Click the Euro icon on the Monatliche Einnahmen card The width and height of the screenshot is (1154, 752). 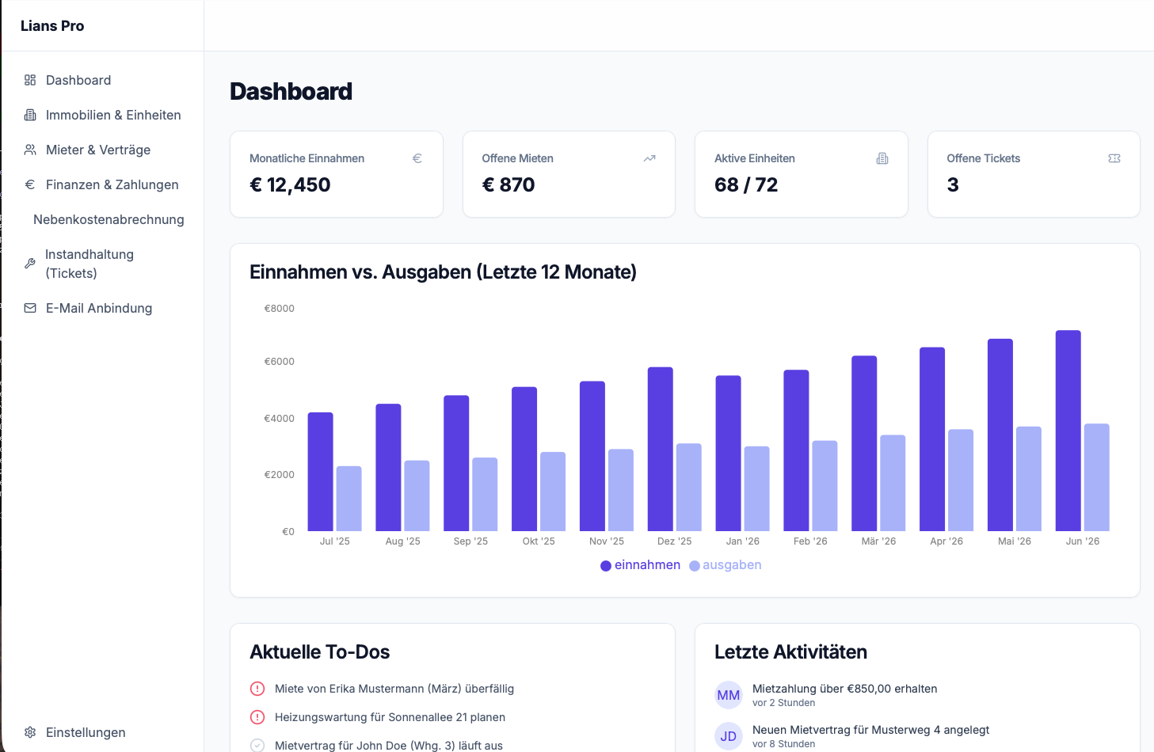click(417, 158)
